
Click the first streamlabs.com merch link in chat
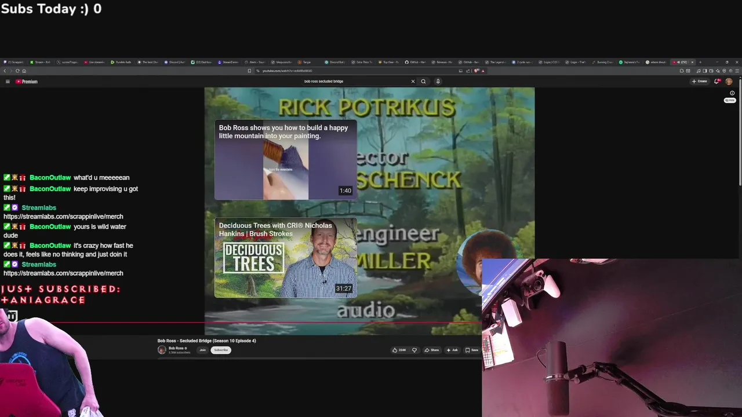pyautogui.click(x=63, y=217)
